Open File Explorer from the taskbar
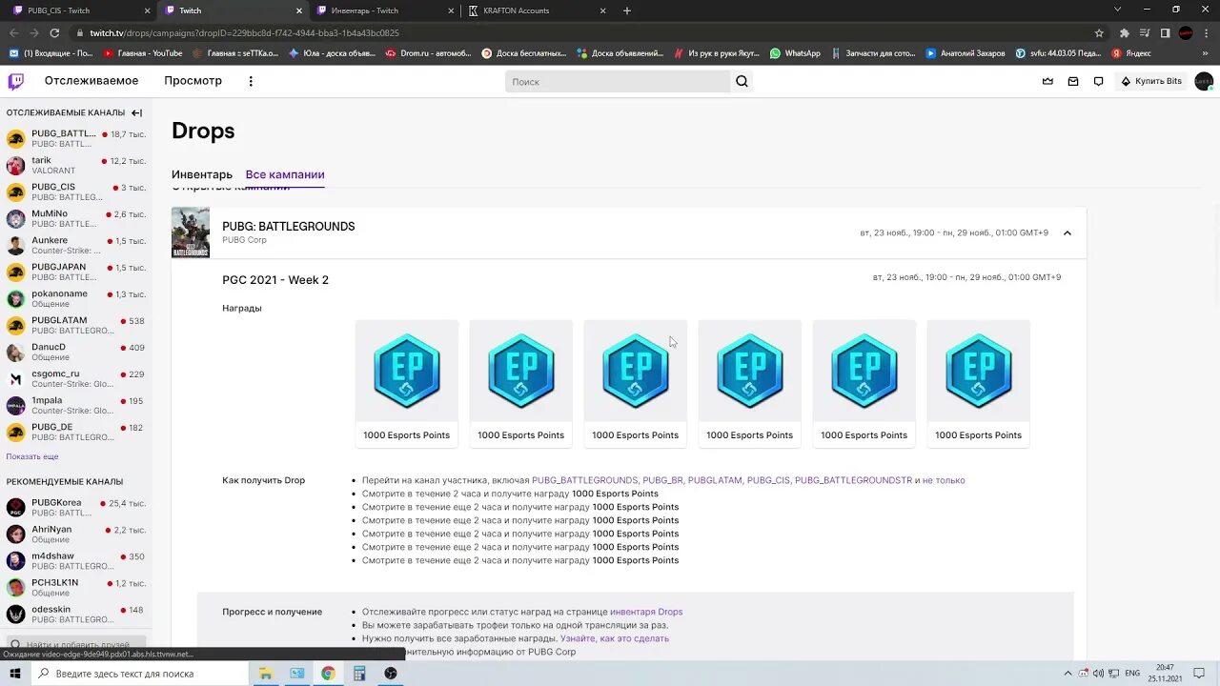 (266, 674)
